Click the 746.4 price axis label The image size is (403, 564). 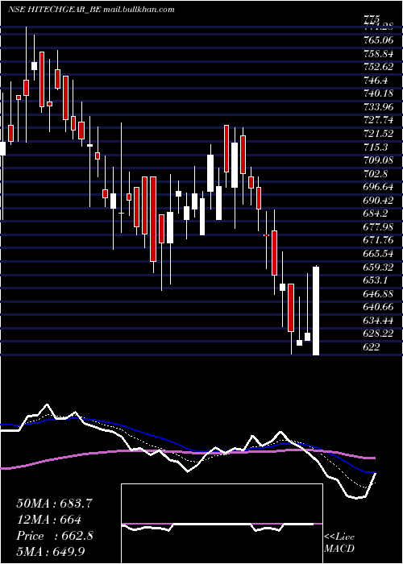pyautogui.click(x=376, y=81)
